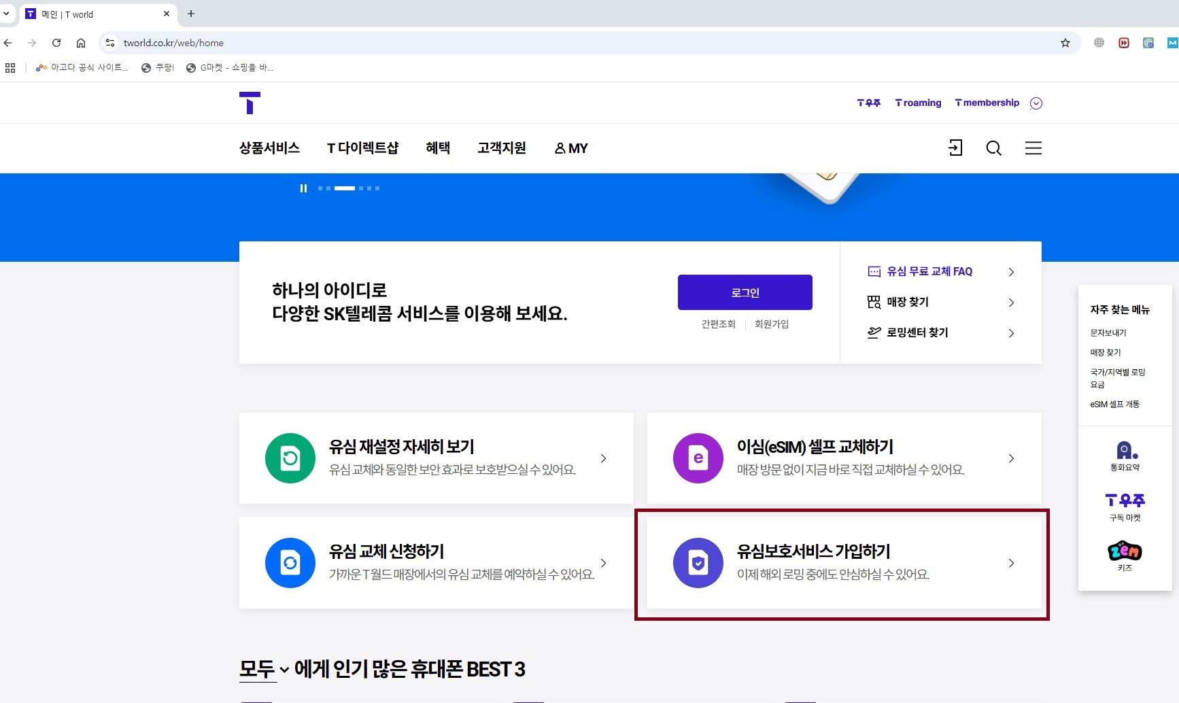Open the login icon in header
The width and height of the screenshot is (1179, 703).
[x=955, y=148]
